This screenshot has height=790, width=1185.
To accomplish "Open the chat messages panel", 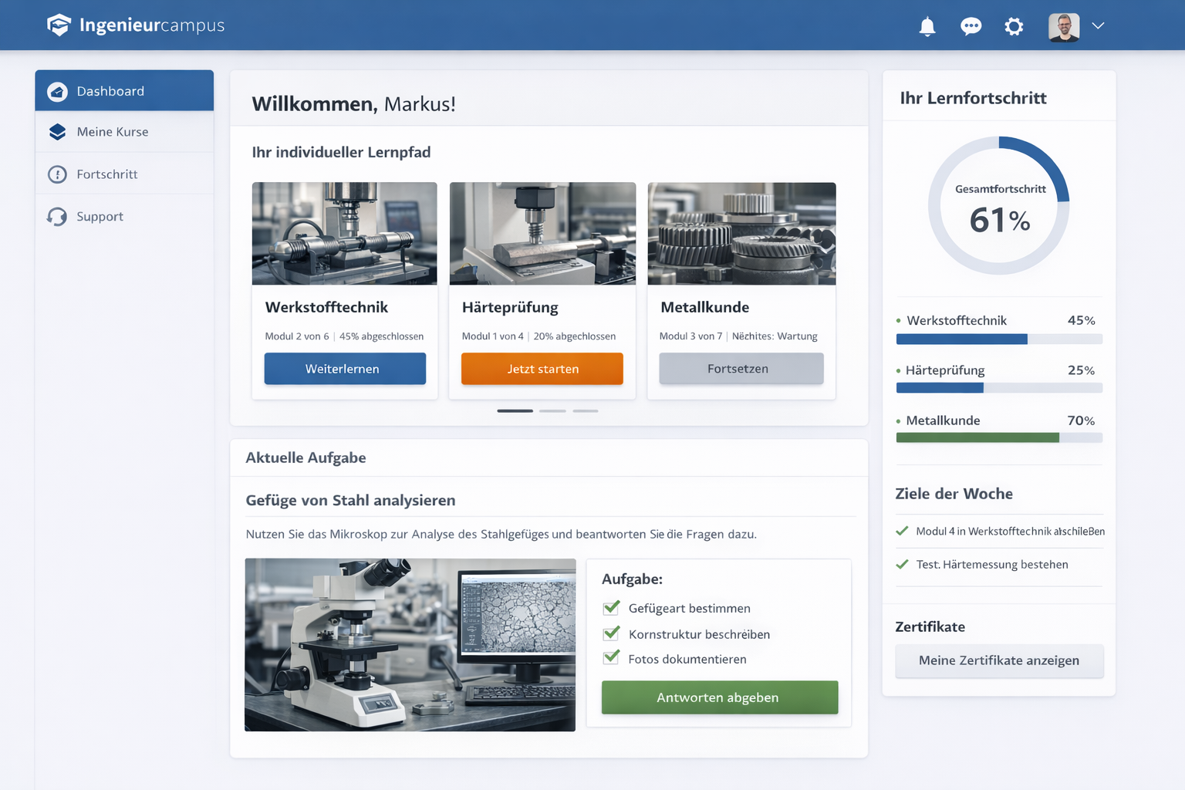I will pyautogui.click(x=971, y=25).
